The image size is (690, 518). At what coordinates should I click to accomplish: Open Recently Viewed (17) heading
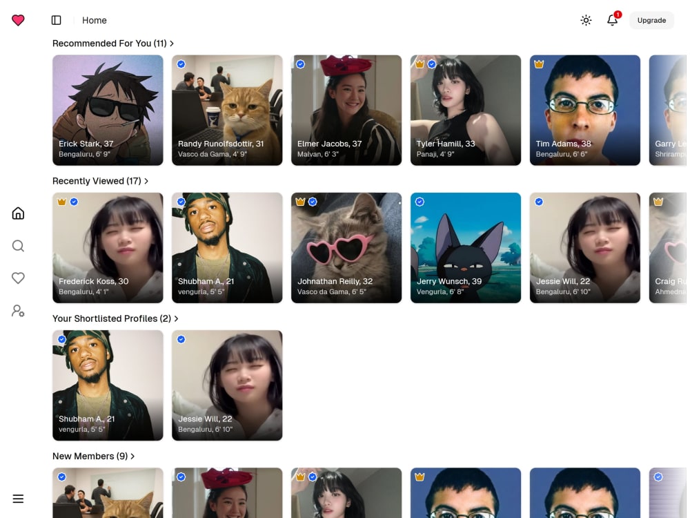97,181
